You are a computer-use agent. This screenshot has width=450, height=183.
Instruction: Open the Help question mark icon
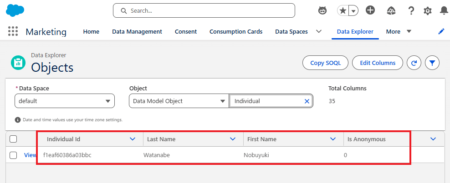tap(411, 11)
